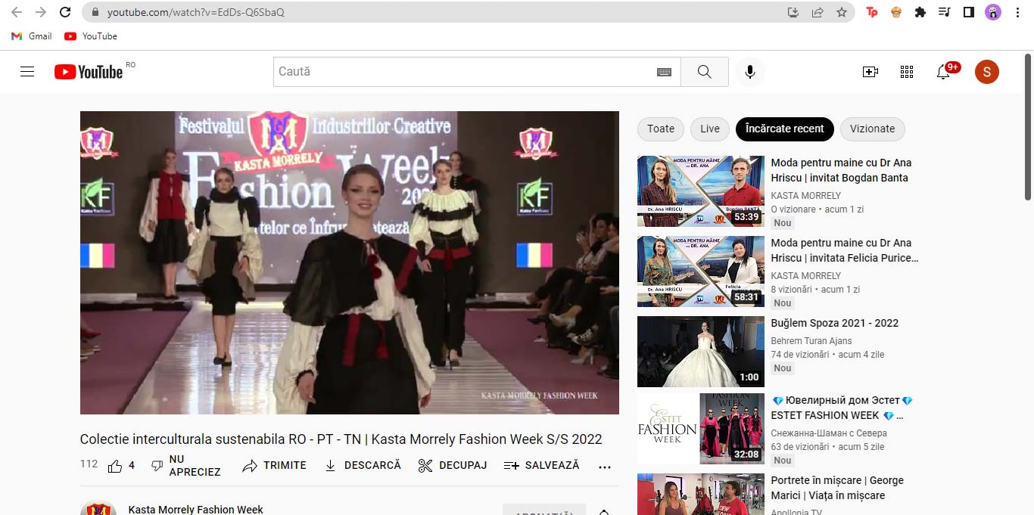
Task: Select the Live filter chip
Action: [x=710, y=129]
